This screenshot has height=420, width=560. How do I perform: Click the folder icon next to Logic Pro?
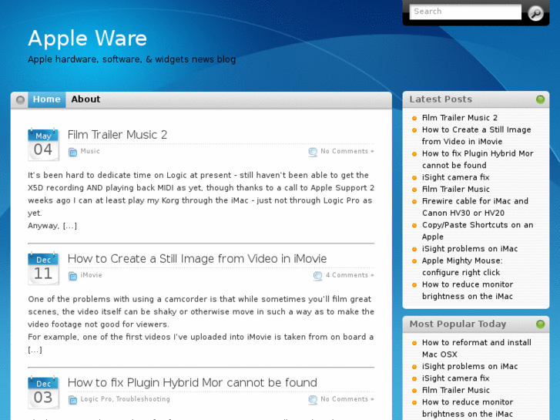pos(73,400)
